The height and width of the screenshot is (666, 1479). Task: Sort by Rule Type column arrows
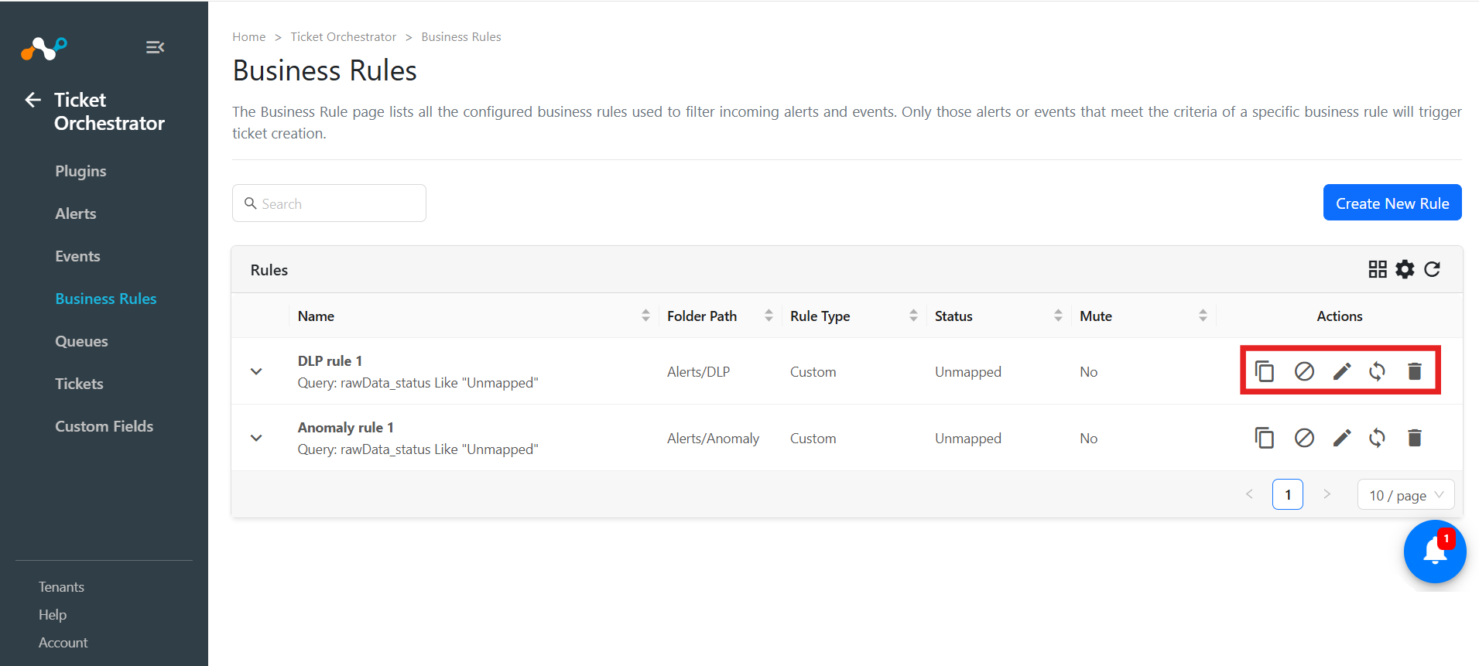coord(913,316)
